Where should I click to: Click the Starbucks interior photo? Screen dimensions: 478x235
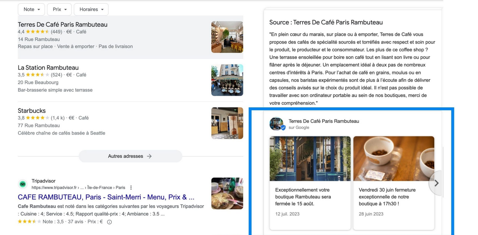coord(227,123)
